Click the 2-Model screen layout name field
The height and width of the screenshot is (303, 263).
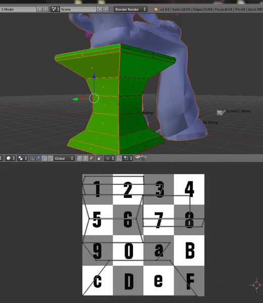coord(18,9)
